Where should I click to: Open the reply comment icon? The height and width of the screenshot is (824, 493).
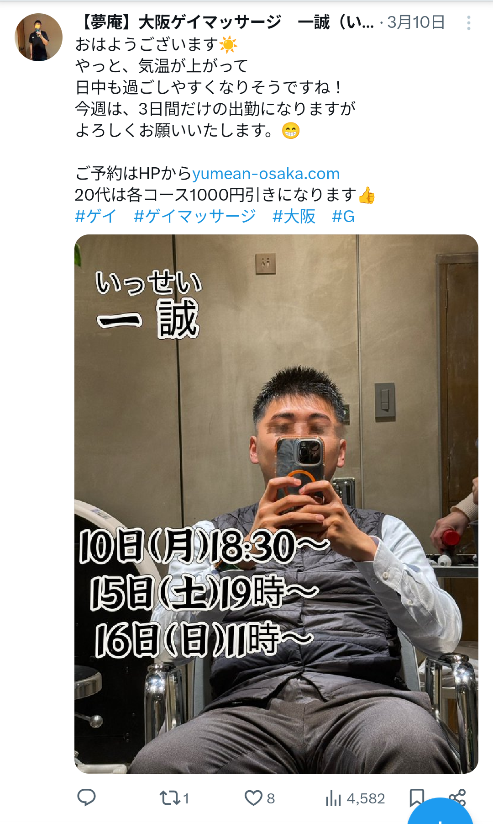click(86, 797)
